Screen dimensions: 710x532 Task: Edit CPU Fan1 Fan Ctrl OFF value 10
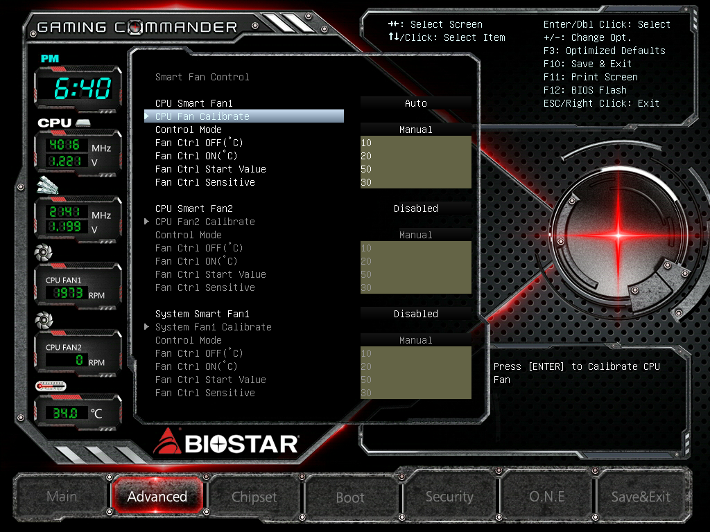(416, 143)
